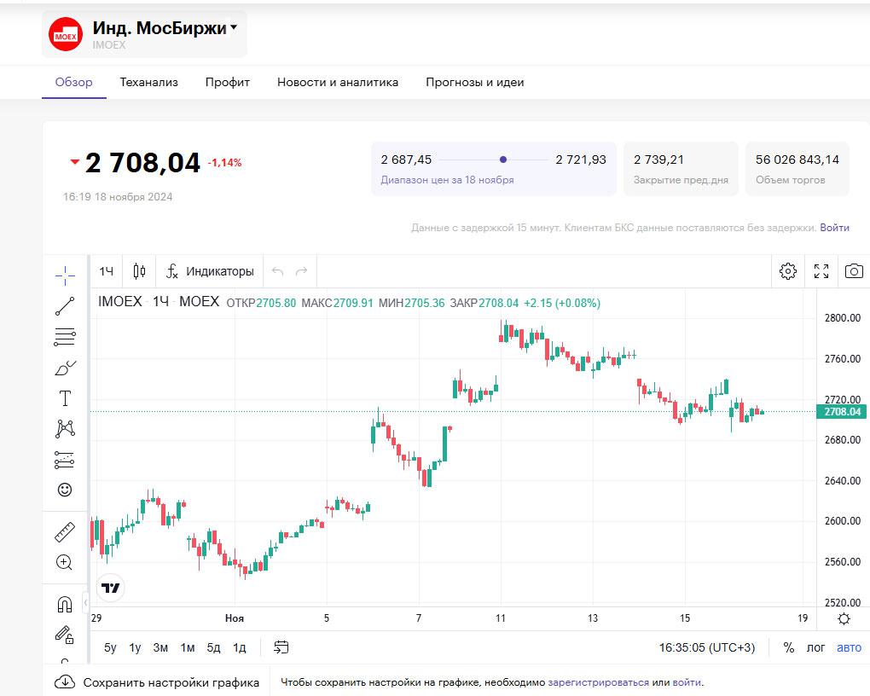The image size is (870, 696).
Task: Open the emoji sticker tool
Action: click(65, 490)
